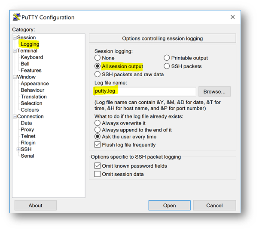This screenshot has width=259, height=231.
Task: Uncheck Omit known password fields
Action: point(98,166)
